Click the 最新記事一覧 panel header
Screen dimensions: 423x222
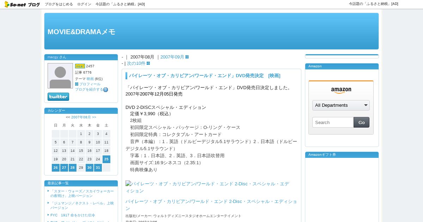click(x=81, y=183)
